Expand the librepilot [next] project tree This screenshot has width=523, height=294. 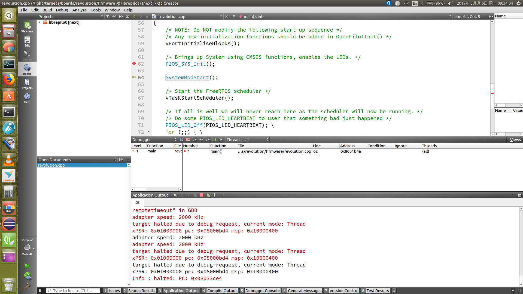coord(40,22)
